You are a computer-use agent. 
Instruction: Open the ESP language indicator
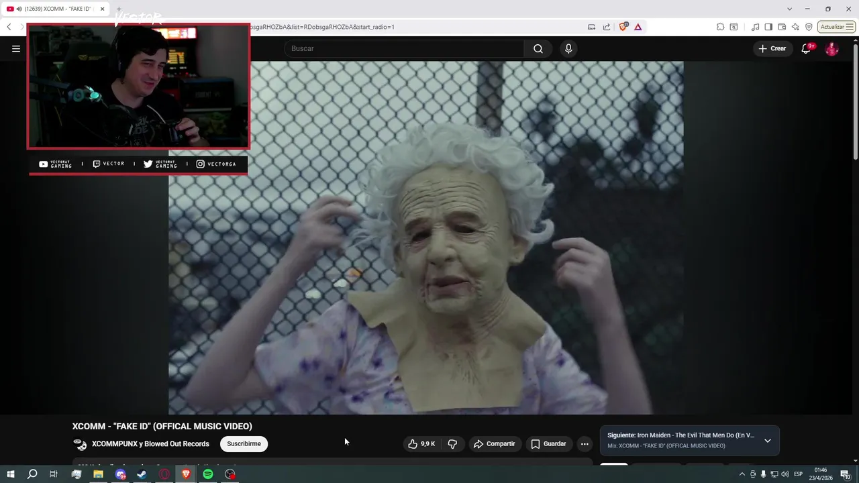click(x=798, y=474)
